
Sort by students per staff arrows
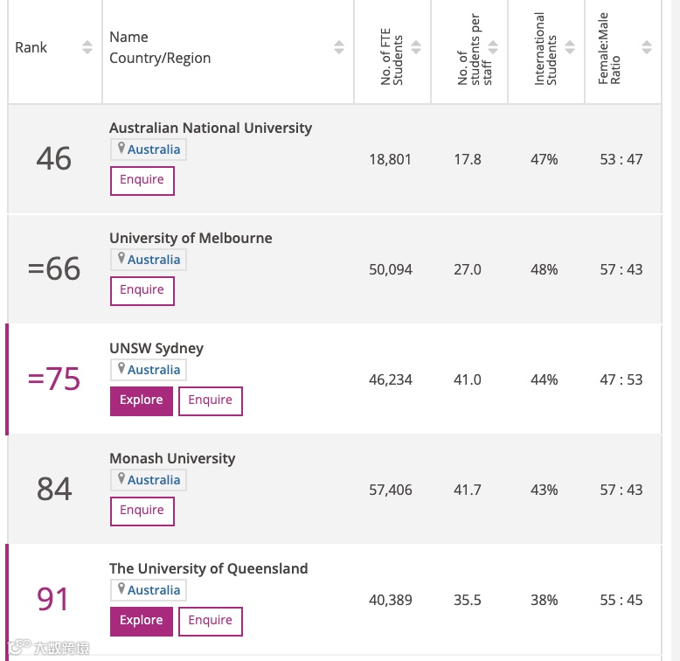(x=493, y=47)
